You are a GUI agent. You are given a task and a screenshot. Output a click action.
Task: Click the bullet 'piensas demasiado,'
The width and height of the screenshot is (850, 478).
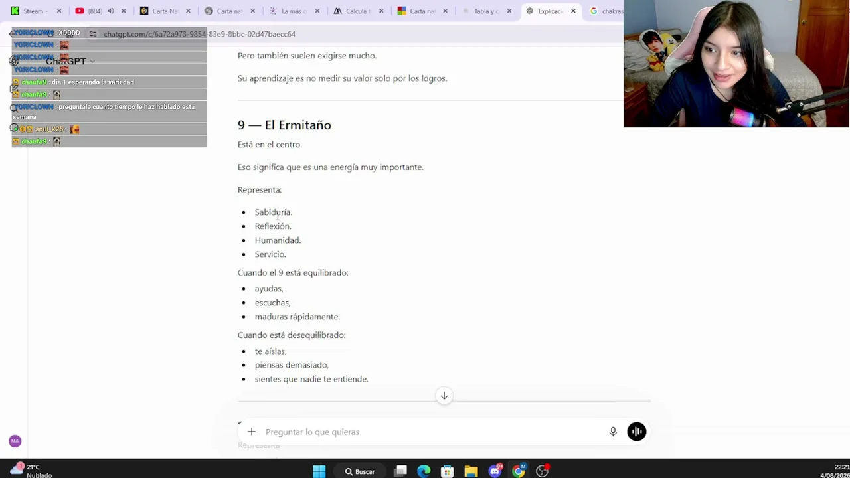tap(292, 364)
